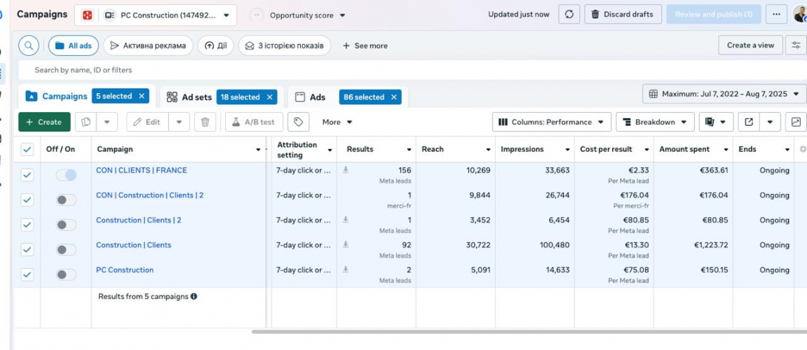807x350 pixels.
Task: Focus the Search by name, ID or filters field
Action: [x=412, y=70]
